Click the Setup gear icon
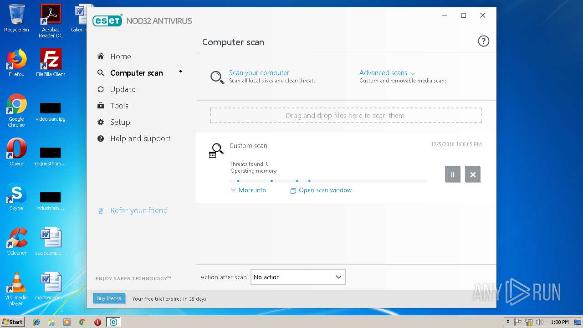583x328 pixels. pyautogui.click(x=101, y=122)
